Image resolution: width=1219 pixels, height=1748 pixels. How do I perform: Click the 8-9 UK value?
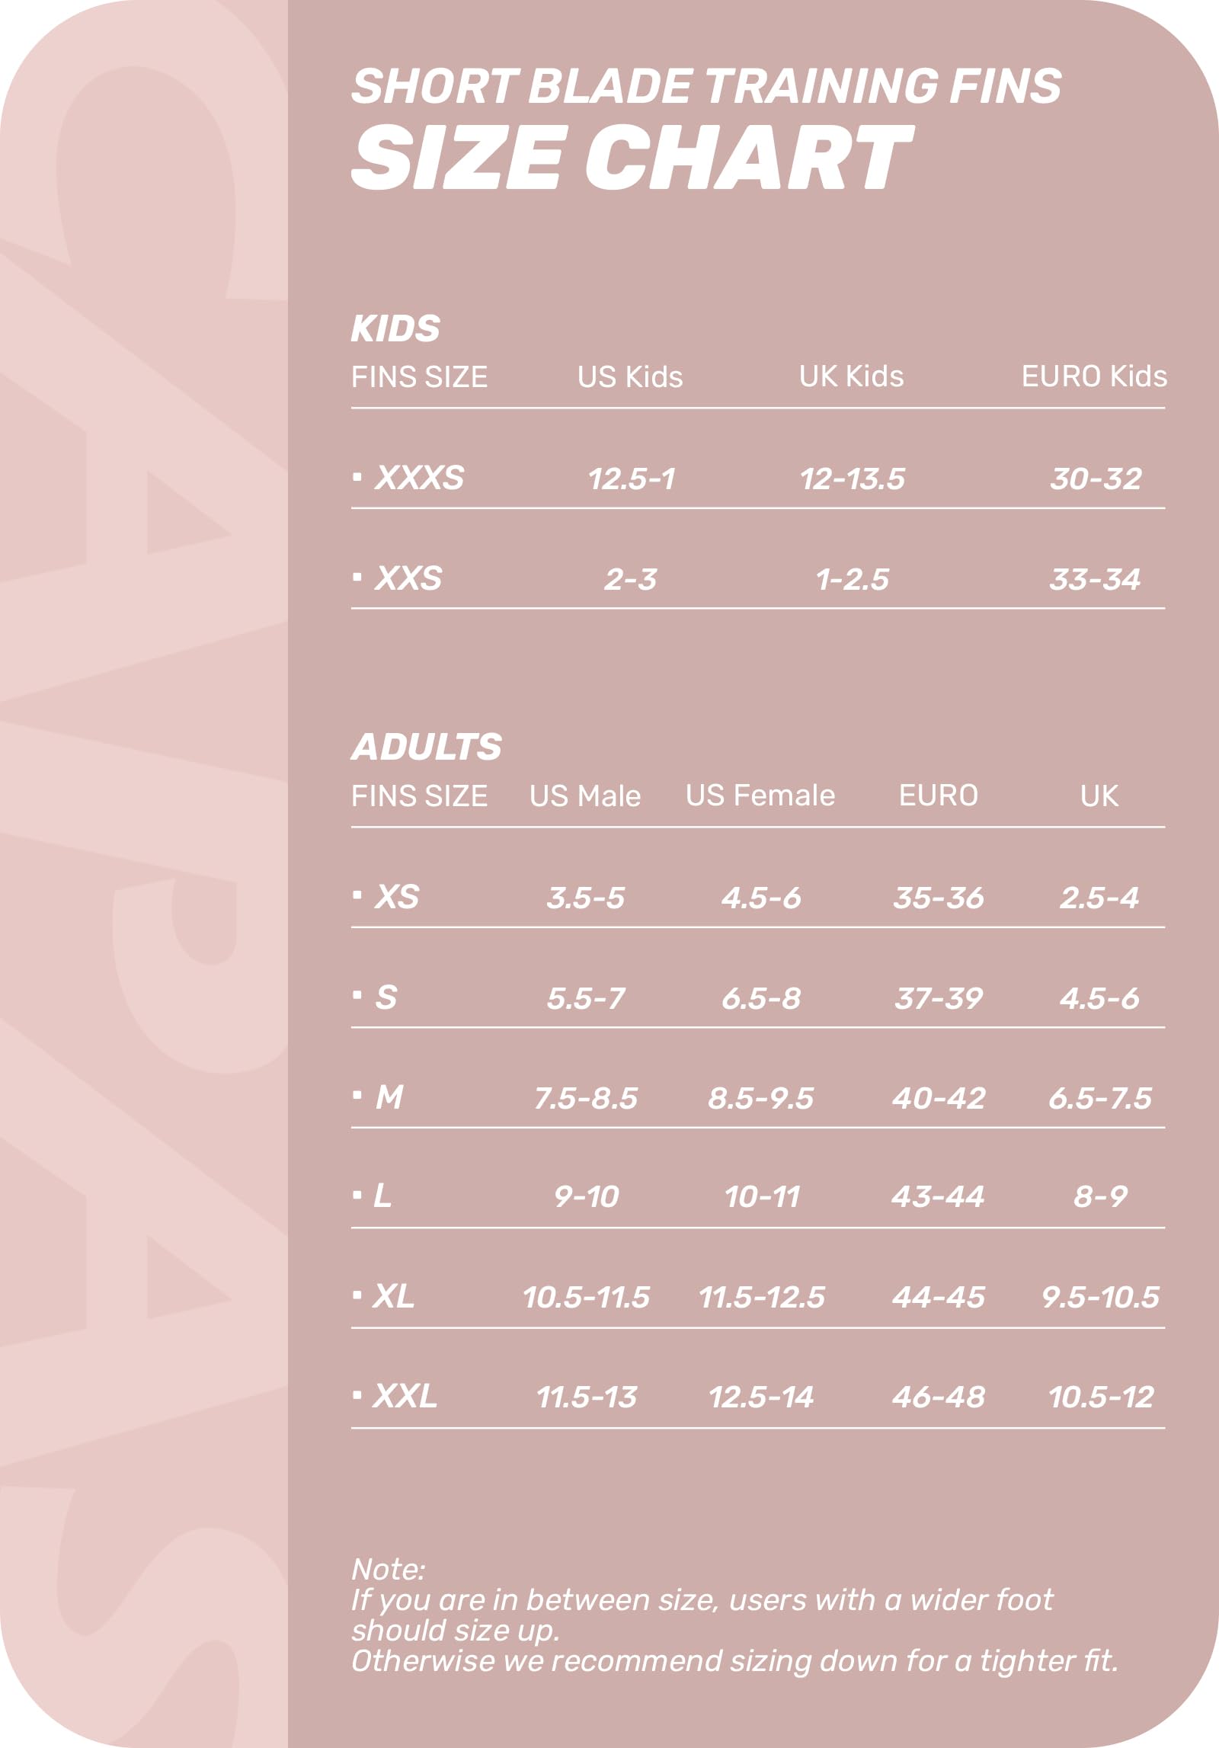[x=1099, y=1196]
